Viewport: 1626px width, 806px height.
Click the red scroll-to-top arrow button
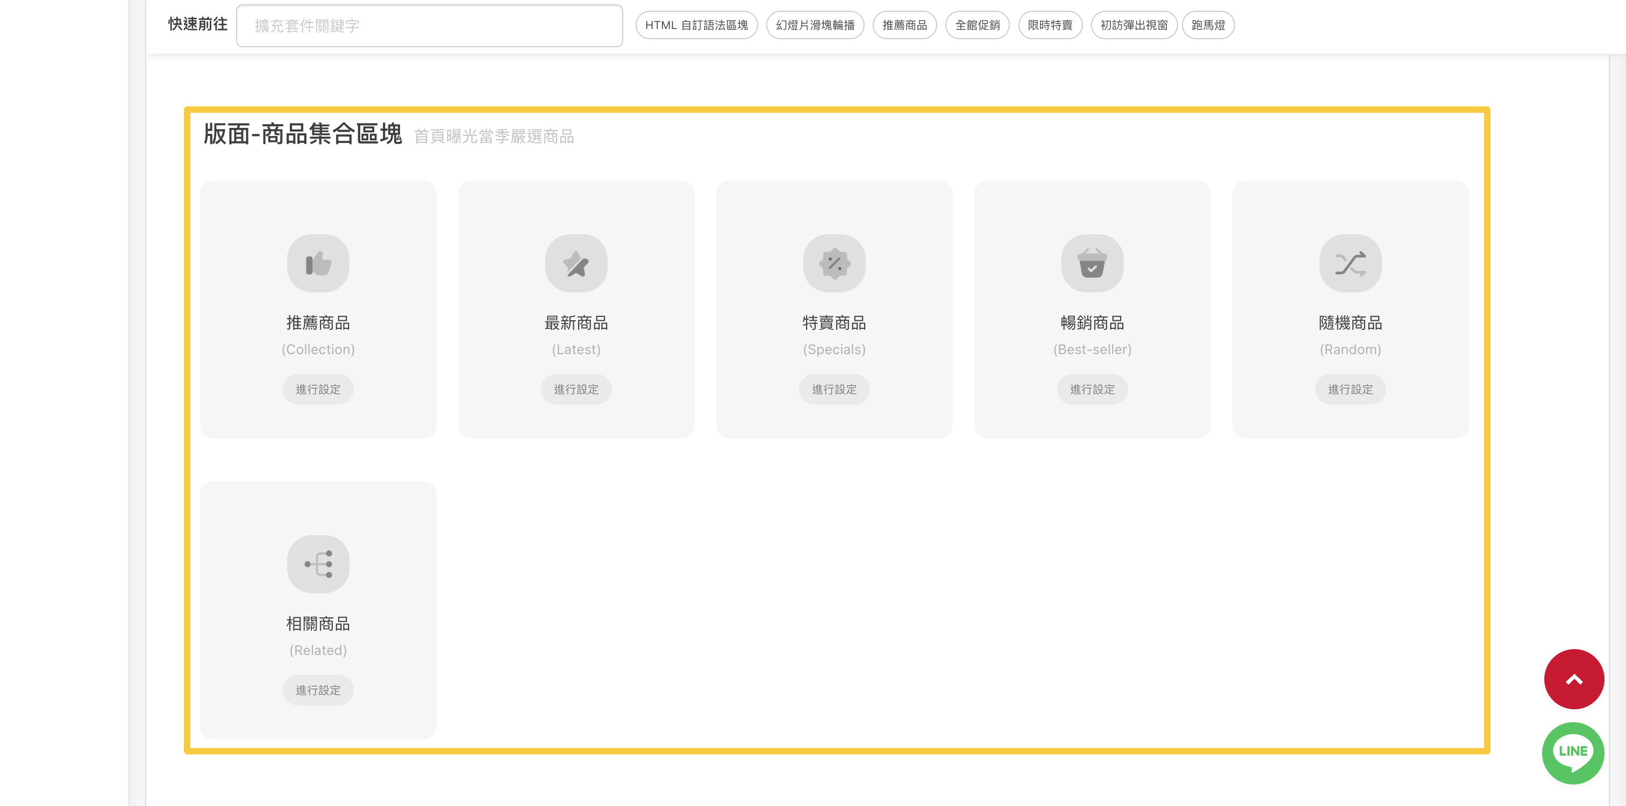click(x=1574, y=679)
